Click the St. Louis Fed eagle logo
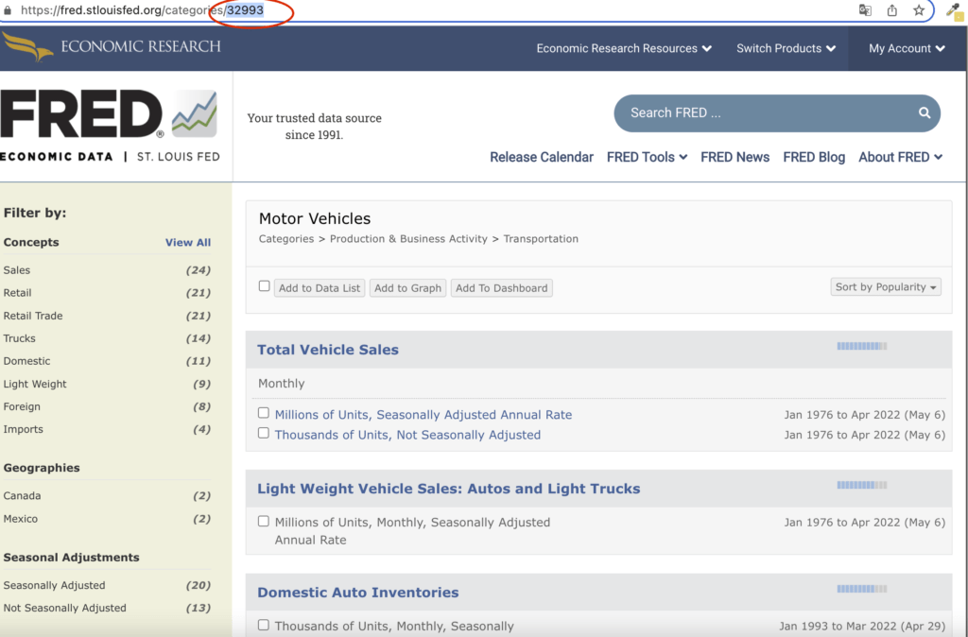 tap(27, 47)
